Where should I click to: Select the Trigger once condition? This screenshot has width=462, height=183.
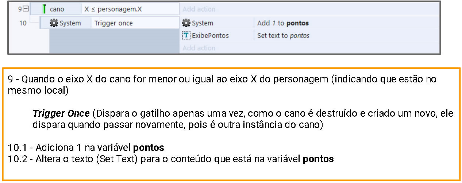(113, 23)
